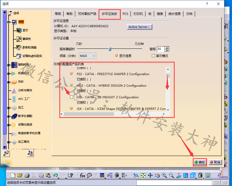Click the knowledge comment bubble icon
Image resolution: width=232 pixels, height=186 pixels.
point(89,175)
